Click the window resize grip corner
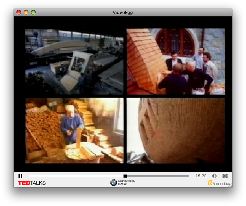This screenshot has width=246, height=206. pos(230,185)
